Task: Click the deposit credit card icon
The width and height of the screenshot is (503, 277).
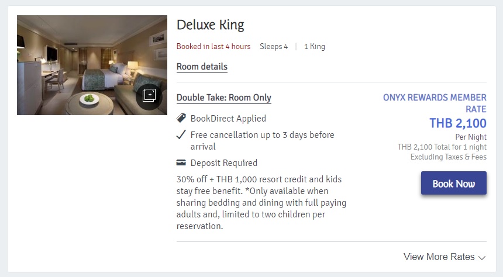Action: point(181,163)
